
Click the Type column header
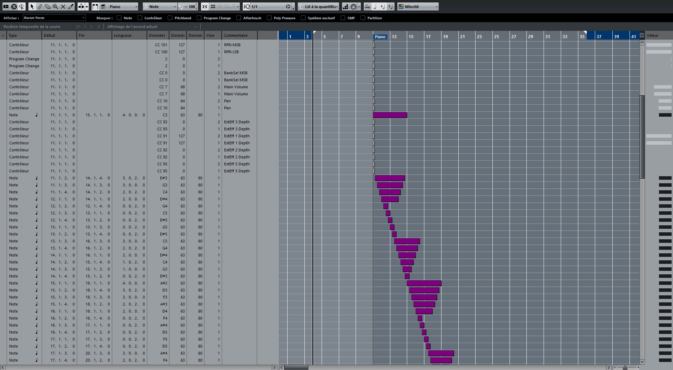coord(24,35)
